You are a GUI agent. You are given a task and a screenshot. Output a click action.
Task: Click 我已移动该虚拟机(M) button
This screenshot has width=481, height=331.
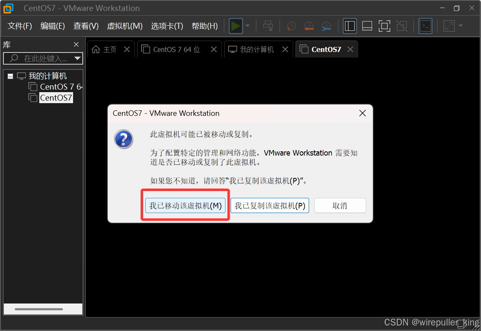[x=185, y=206]
